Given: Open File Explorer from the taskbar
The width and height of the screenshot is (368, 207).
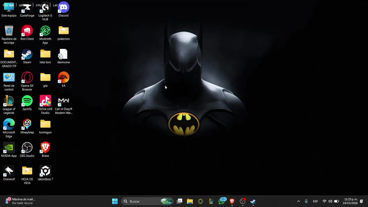Looking at the screenshot, I should tap(190, 201).
